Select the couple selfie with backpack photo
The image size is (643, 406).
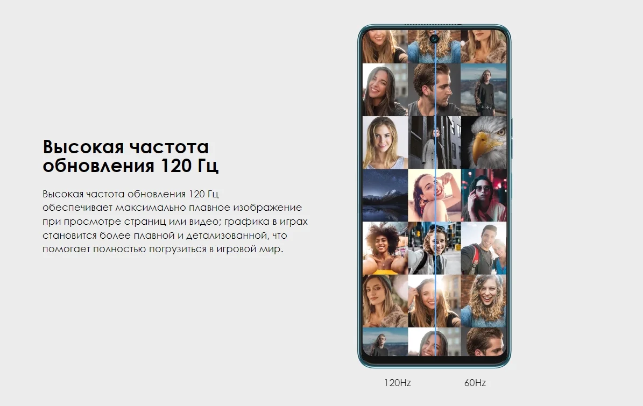point(484,248)
